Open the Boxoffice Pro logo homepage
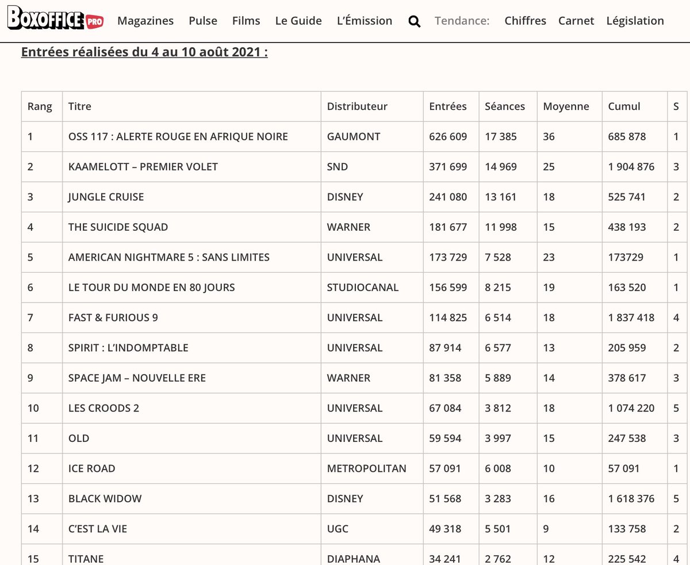690x565 pixels. coord(56,20)
